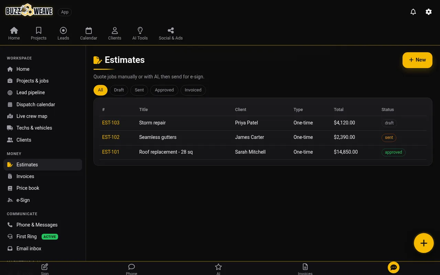The image size is (440, 275).
Task: Open Techs & vehicles in sidebar
Action: [43, 128]
